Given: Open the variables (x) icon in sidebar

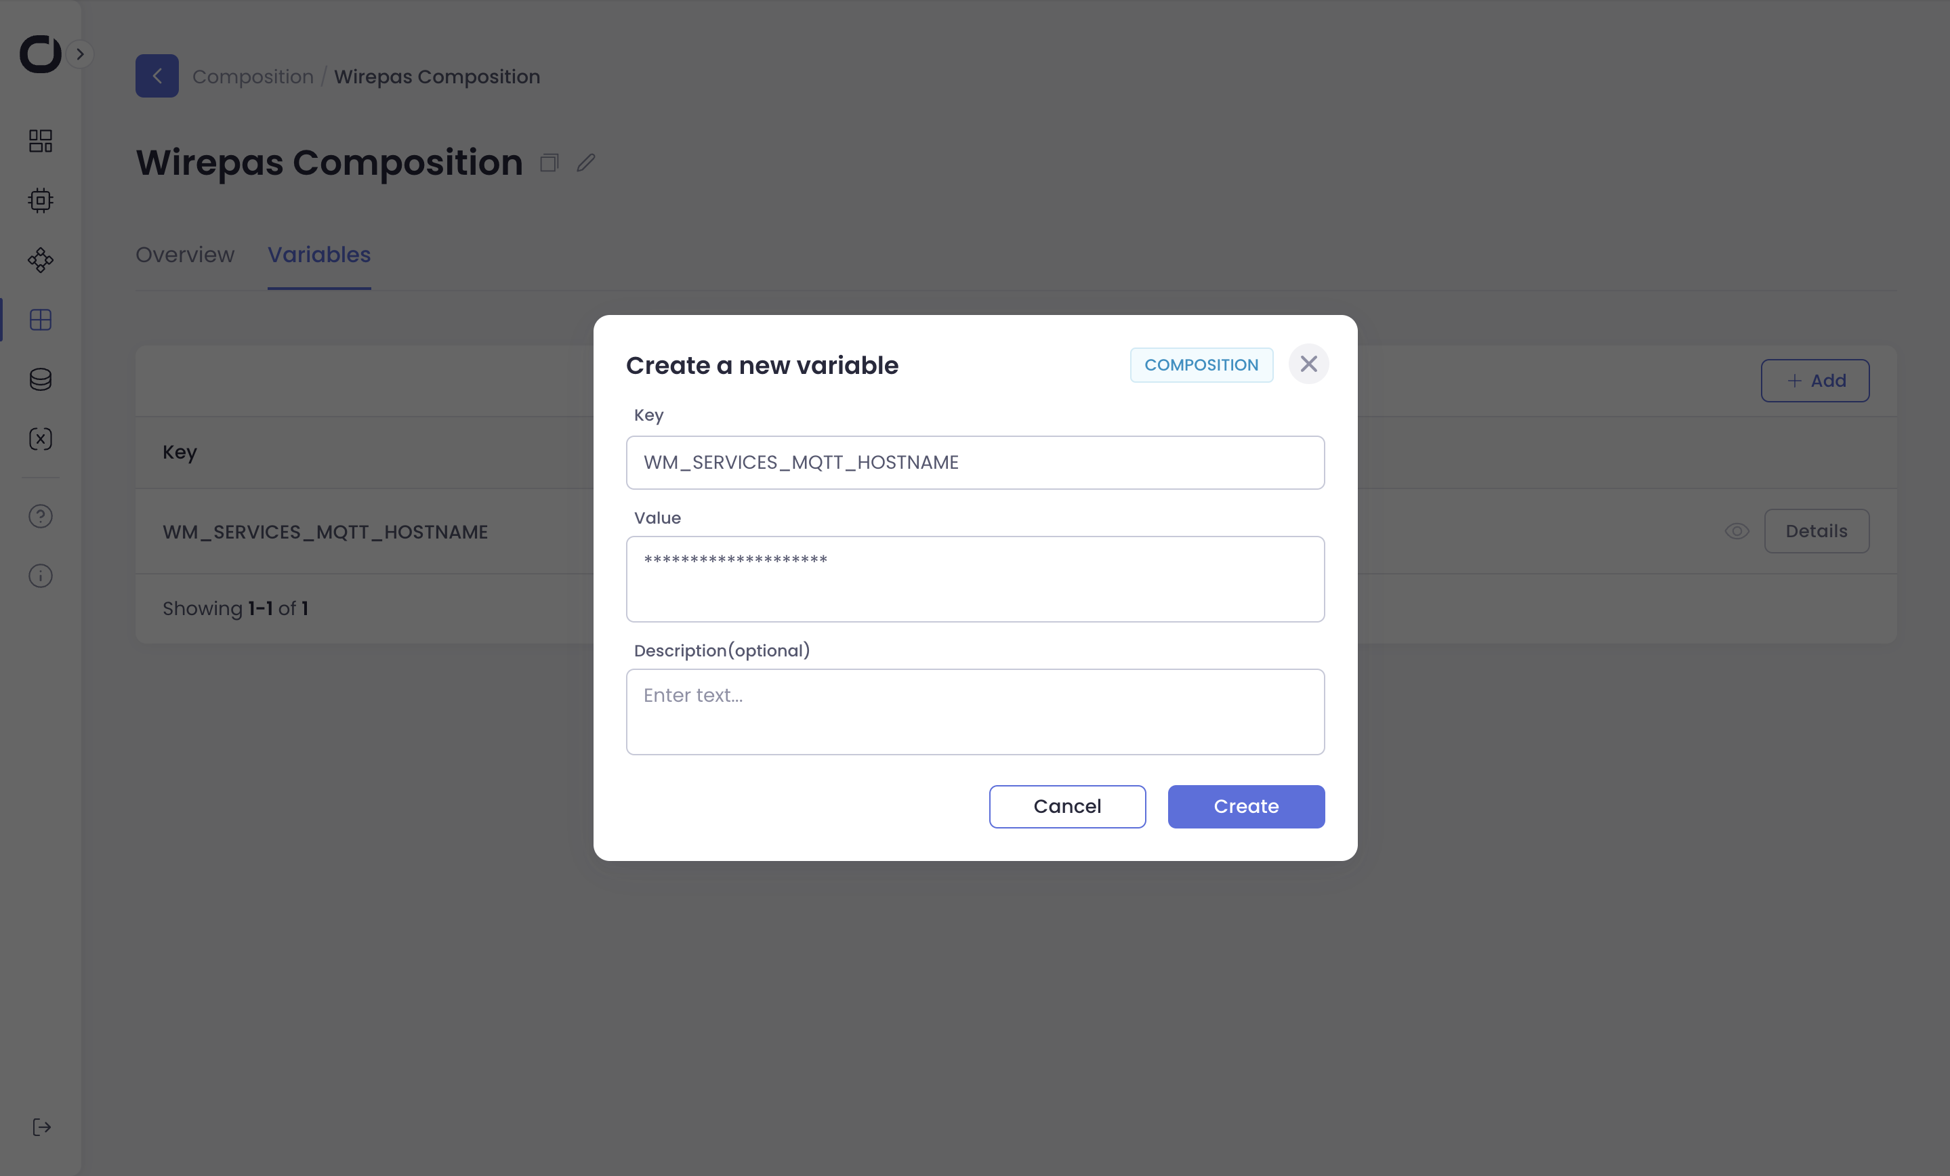Looking at the screenshot, I should (x=41, y=439).
